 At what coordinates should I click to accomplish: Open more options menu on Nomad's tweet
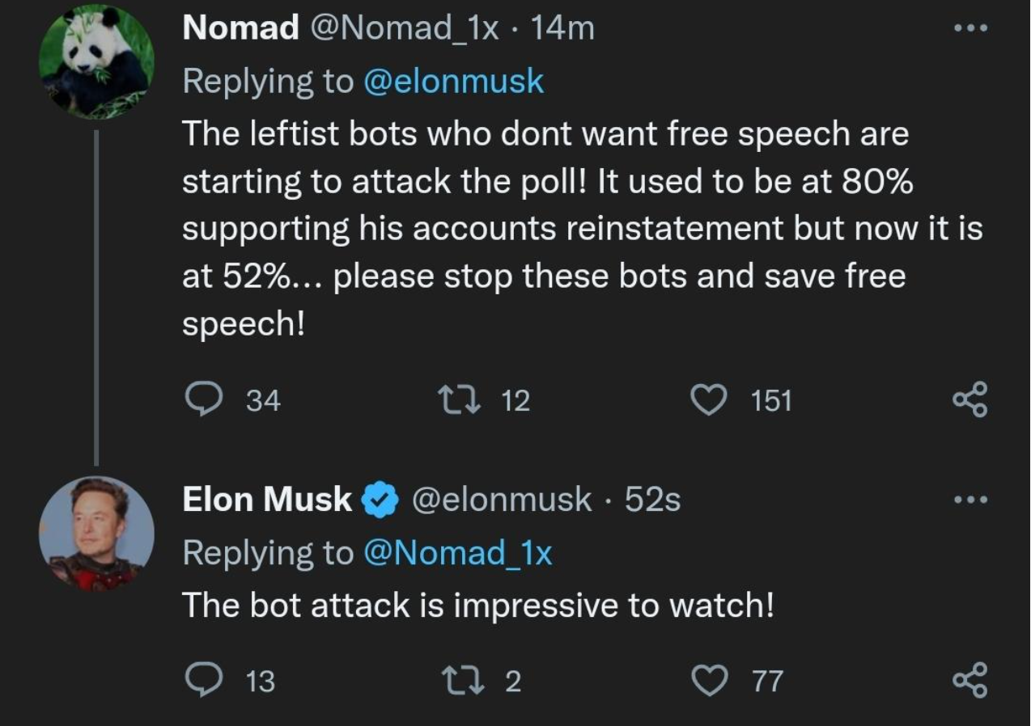click(x=969, y=28)
